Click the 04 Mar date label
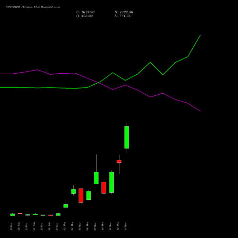 point(72,226)
